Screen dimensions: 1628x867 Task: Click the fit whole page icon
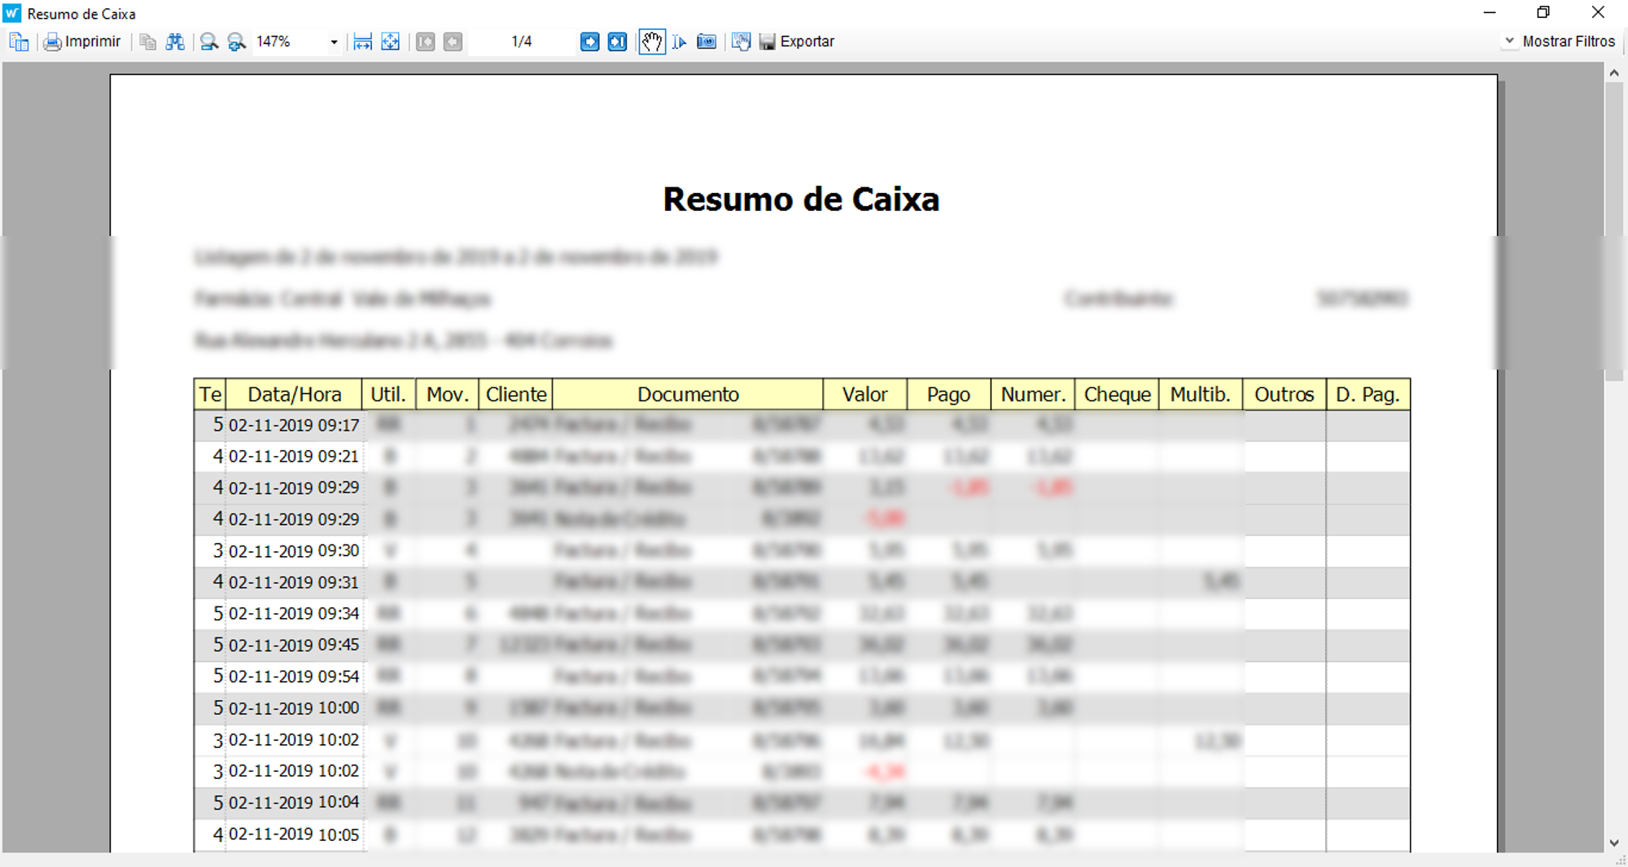(x=391, y=42)
